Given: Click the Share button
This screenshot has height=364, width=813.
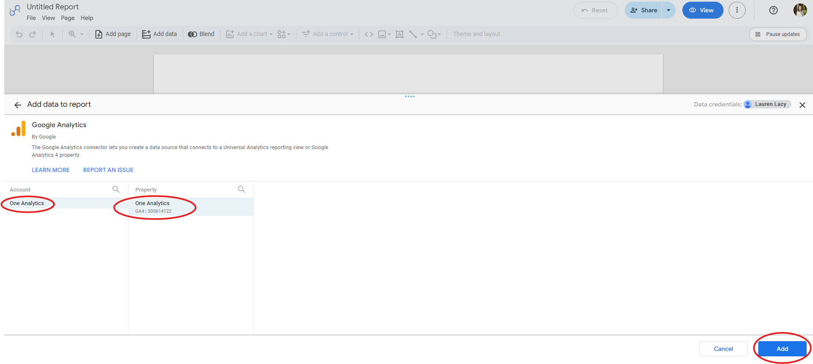Looking at the screenshot, I should [643, 10].
